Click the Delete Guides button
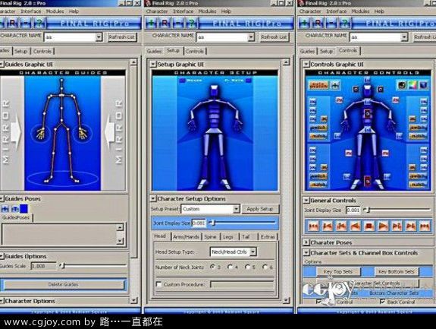 click(64, 284)
